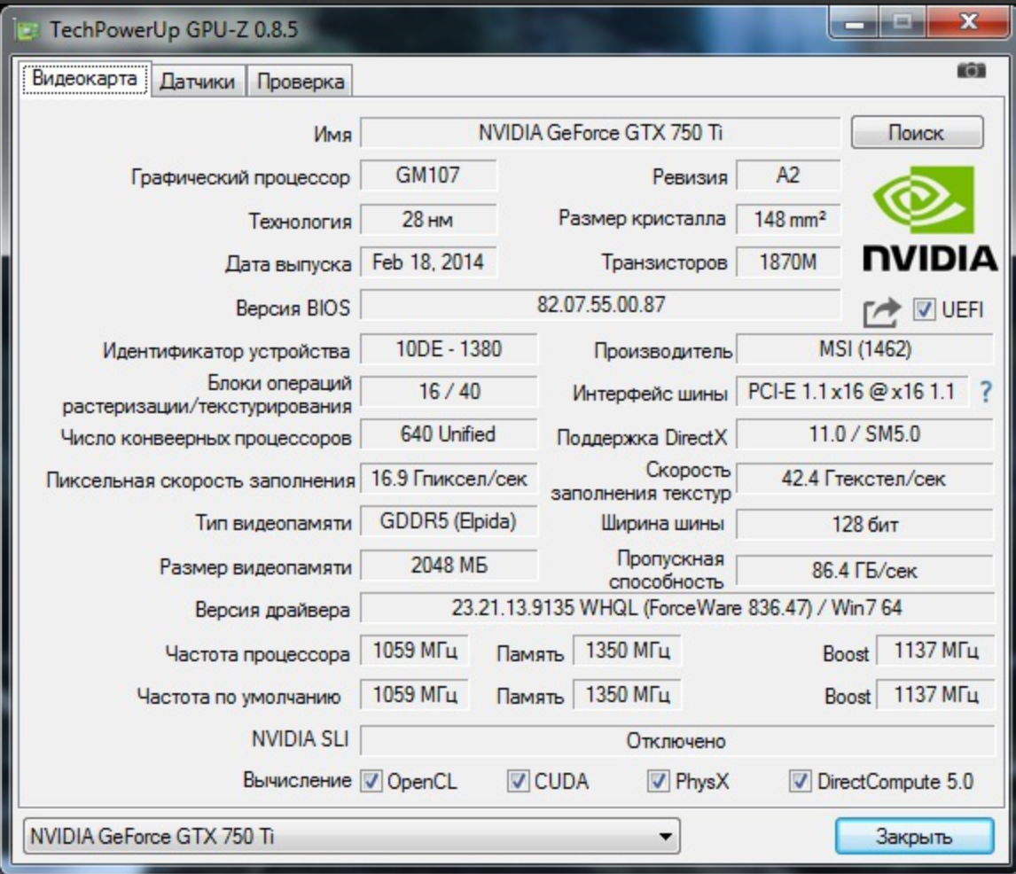Switch to the Датчики tab
Screen dimensions: 1016x874
point(198,81)
